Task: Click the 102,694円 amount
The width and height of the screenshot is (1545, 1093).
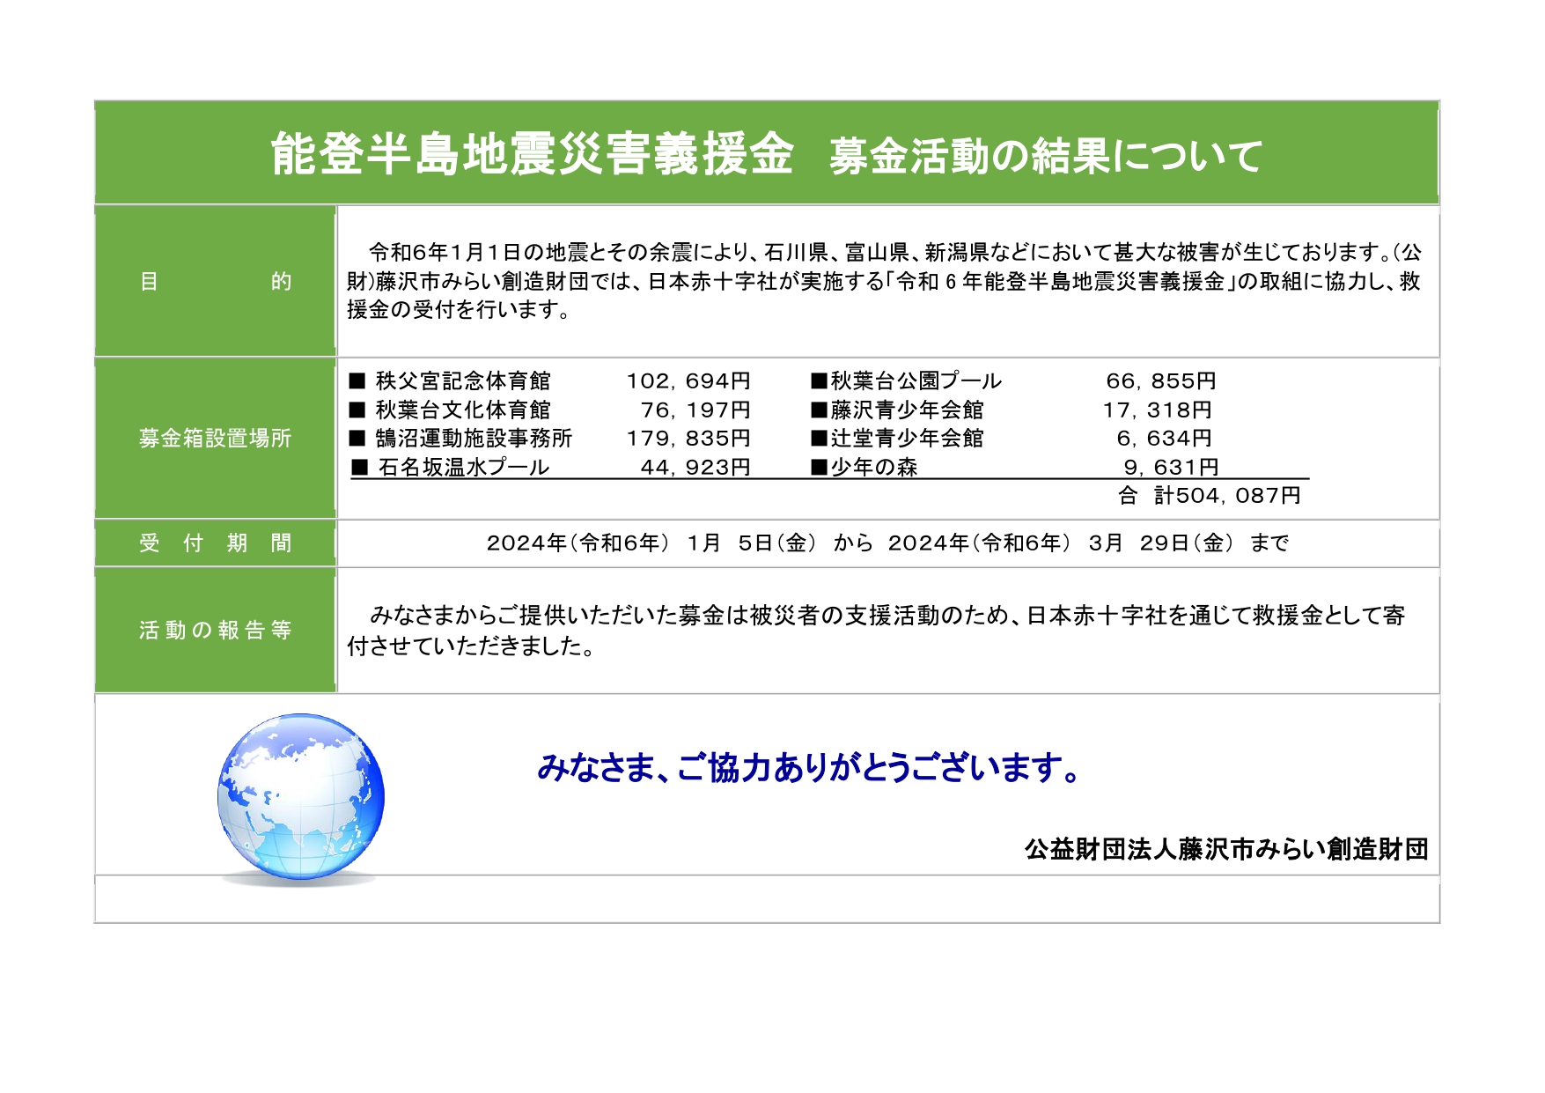Action: coord(688,381)
